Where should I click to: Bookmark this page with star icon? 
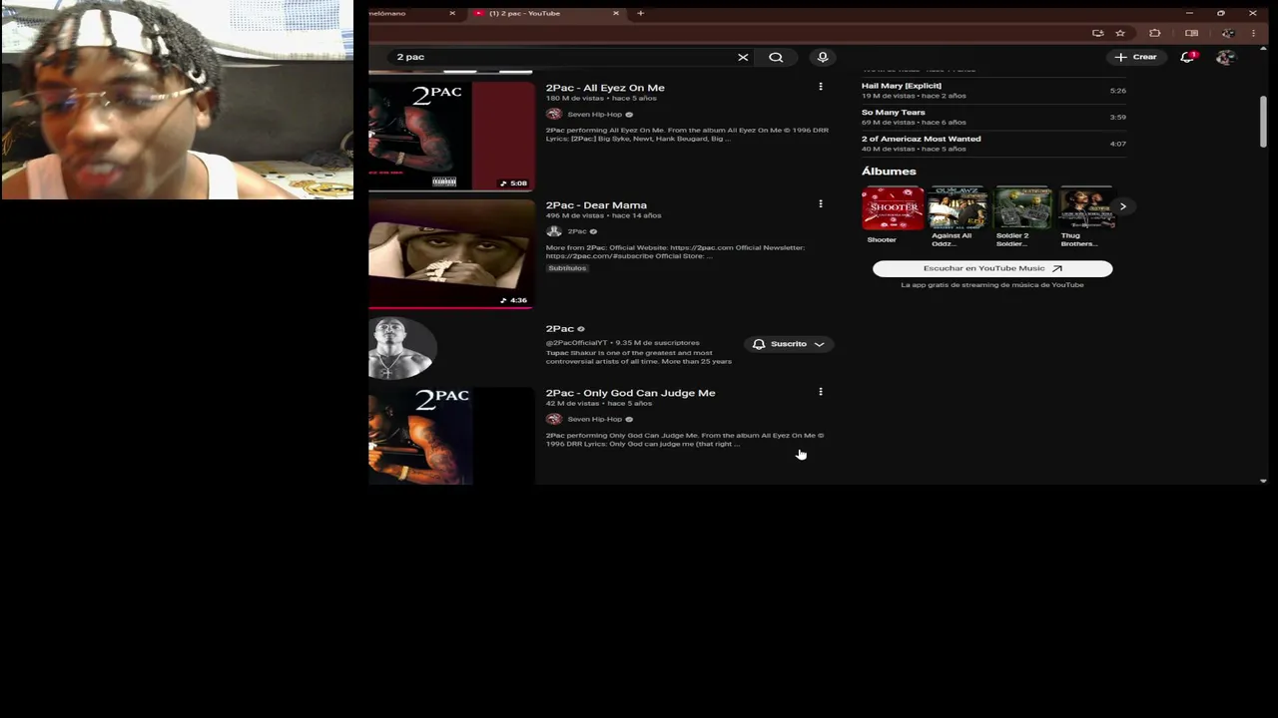click(x=1120, y=33)
